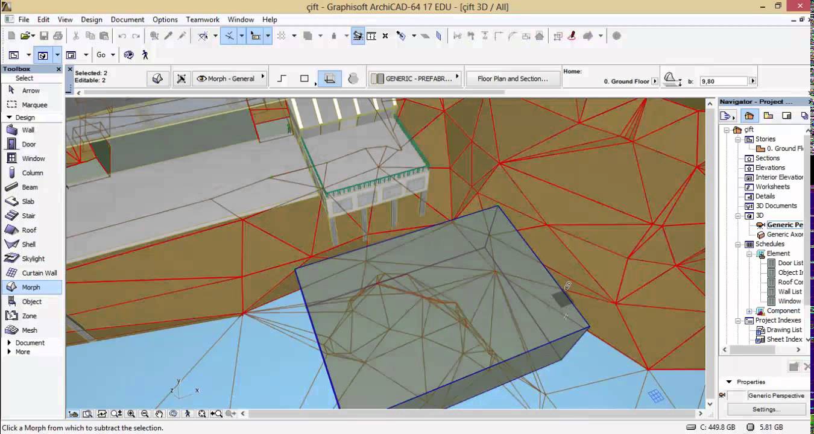Viewport: 814px width, 434px height.
Task: Select the Column tool
Action: tap(33, 173)
